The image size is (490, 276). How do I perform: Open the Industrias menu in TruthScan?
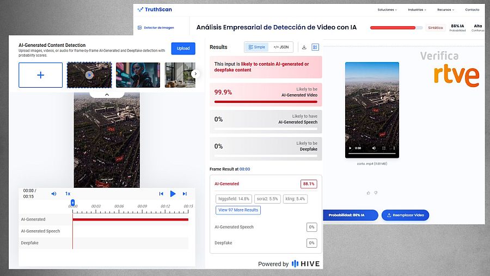click(x=417, y=10)
